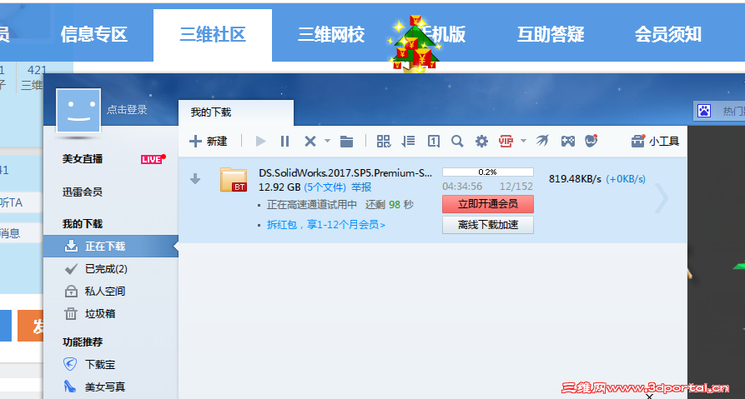This screenshot has width=745, height=399.
Task: Select the 我的下载 tab
Action: tap(235, 112)
